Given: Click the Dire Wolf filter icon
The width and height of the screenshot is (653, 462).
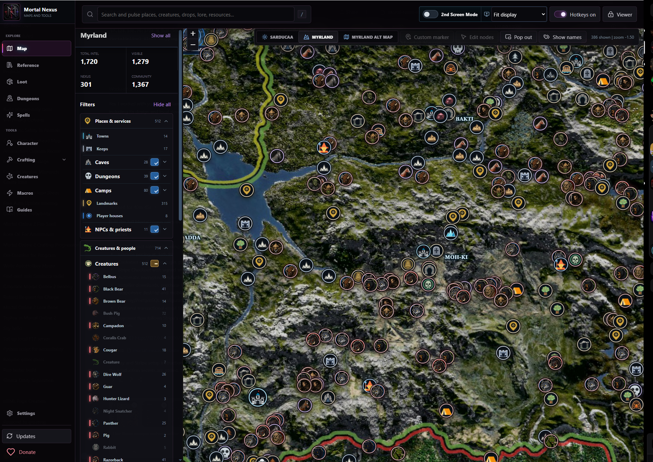Looking at the screenshot, I should tap(96, 374).
